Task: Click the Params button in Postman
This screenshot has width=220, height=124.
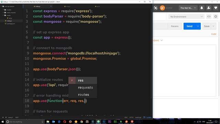Action: click(x=175, y=26)
